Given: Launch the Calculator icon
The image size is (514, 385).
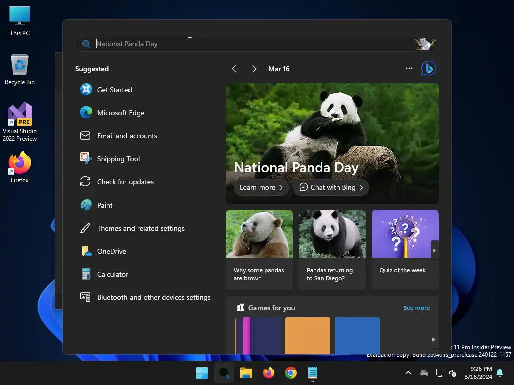Looking at the screenshot, I should click(x=86, y=274).
